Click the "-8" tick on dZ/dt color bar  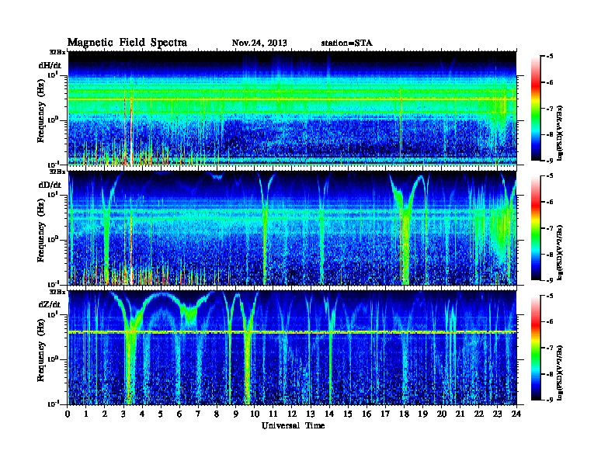[550, 374]
